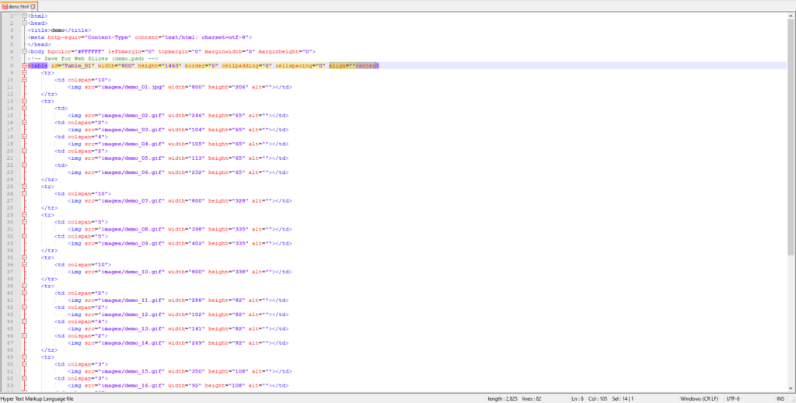Click 'Table_01' id value on line 8
This screenshot has height=403, width=796.
point(78,66)
